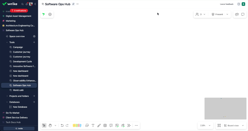The height and width of the screenshot is (131, 248).
Task: Open the 110% zoom dropdown
Action: click(205, 126)
